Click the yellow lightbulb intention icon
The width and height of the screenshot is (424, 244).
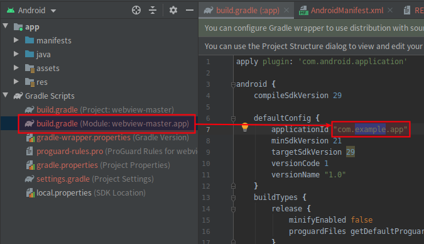pyautogui.click(x=245, y=127)
